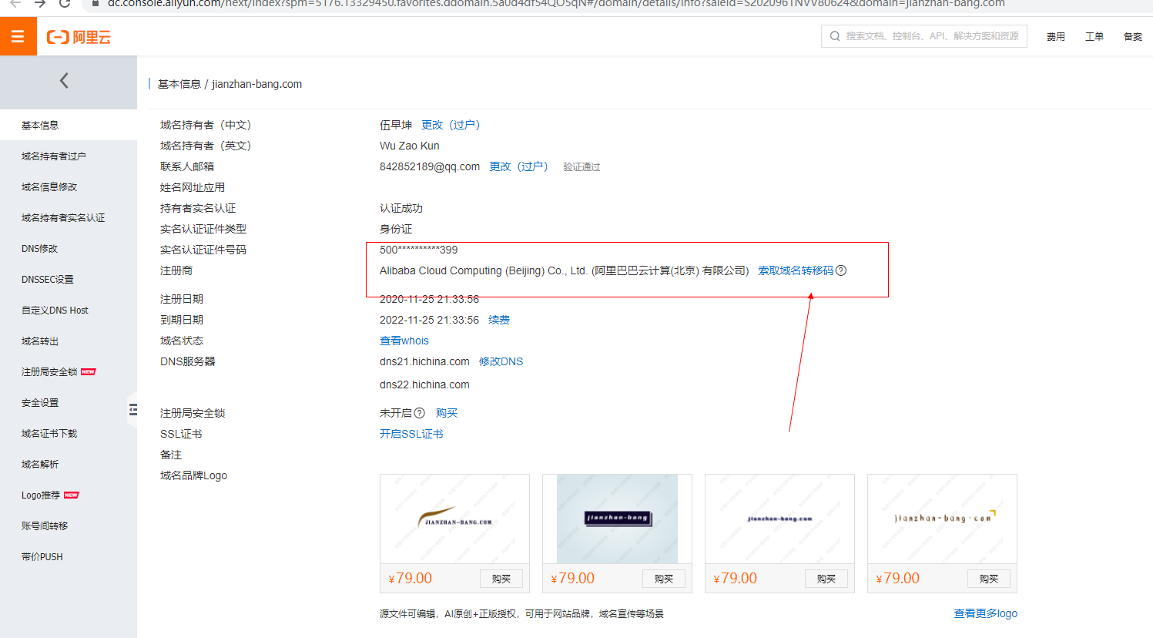Viewport: 1153px width, 638px height.
Task: Select 基本信息 in sidebar
Action: (69, 125)
